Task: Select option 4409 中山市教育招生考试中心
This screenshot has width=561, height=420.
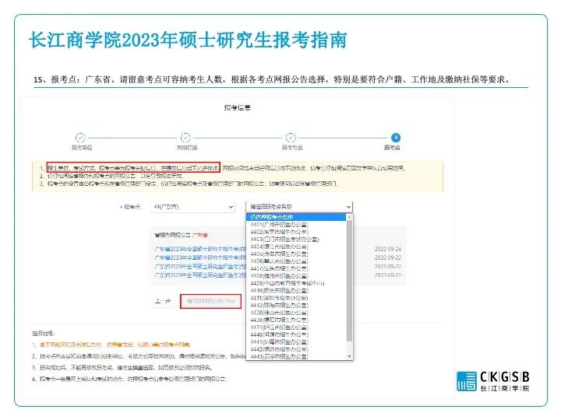Action: pyautogui.click(x=288, y=283)
